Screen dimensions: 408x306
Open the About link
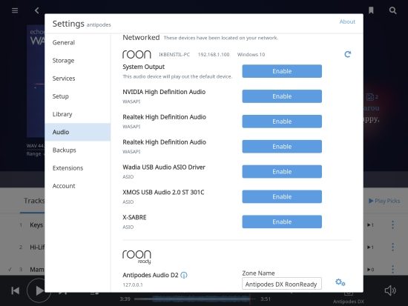pos(347,21)
